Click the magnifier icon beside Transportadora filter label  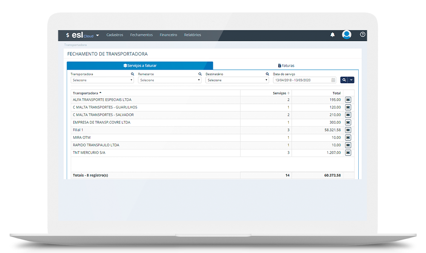[132, 74]
